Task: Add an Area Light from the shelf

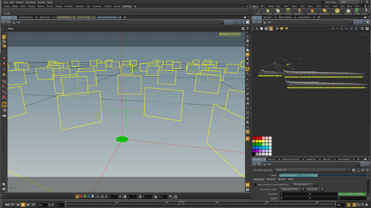Action: [289, 12]
